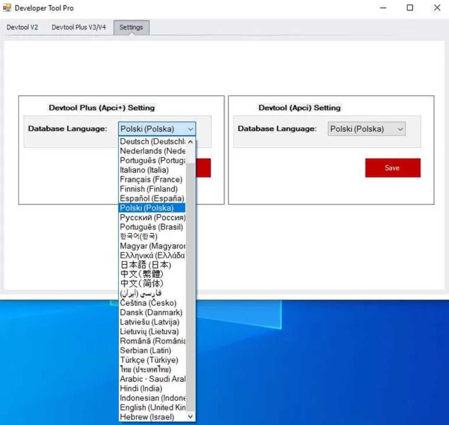449x425 pixels.
Task: Pick Türkçe (Türkiye) from the list
Action: pos(153,360)
